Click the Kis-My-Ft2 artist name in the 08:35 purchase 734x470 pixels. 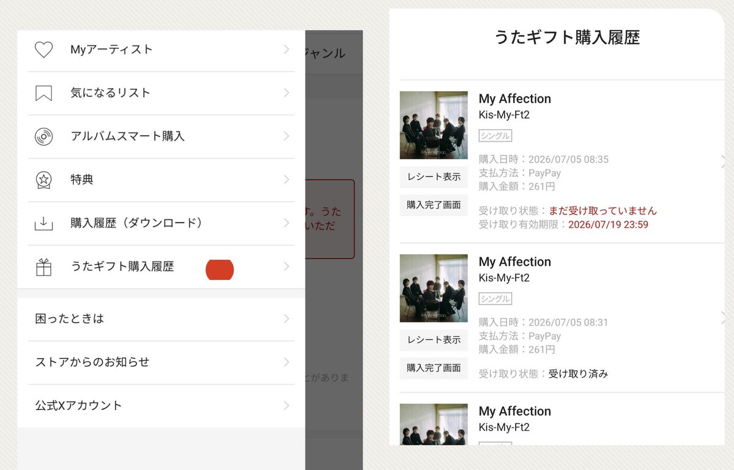click(x=504, y=115)
